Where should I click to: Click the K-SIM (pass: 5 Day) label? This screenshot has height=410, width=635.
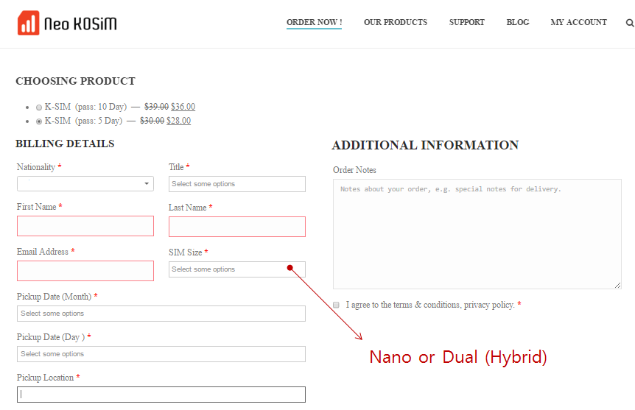pyautogui.click(x=83, y=121)
